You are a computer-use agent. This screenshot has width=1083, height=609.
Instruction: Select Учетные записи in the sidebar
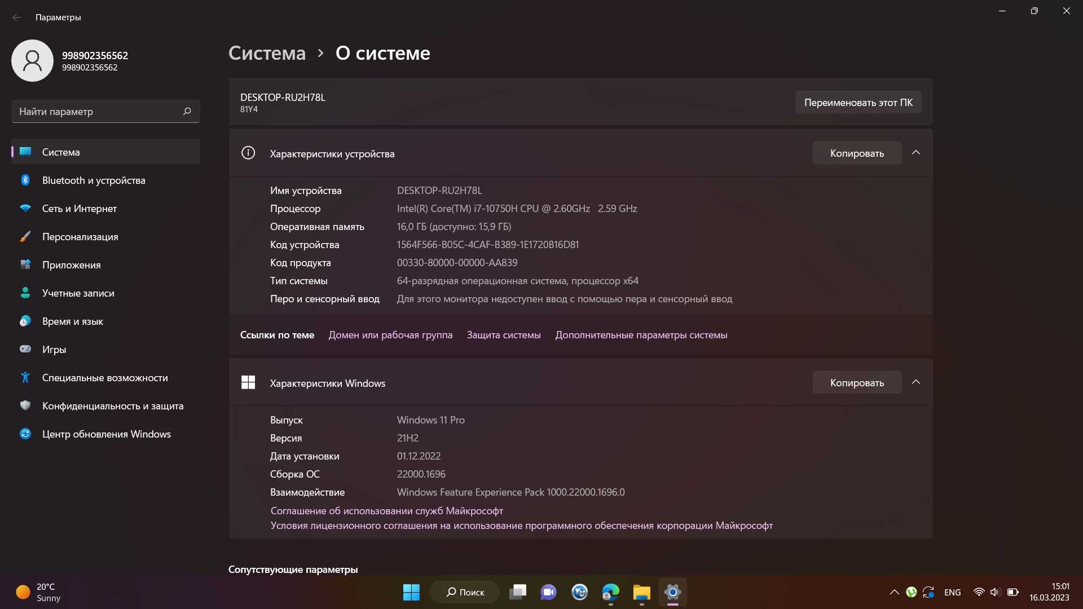tap(78, 293)
